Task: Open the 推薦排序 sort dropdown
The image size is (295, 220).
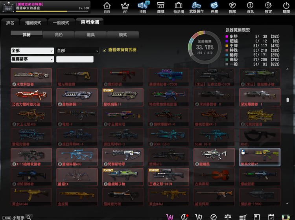Action: tap(32, 59)
